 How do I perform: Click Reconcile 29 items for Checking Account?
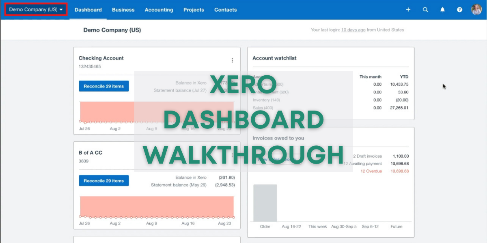(103, 86)
